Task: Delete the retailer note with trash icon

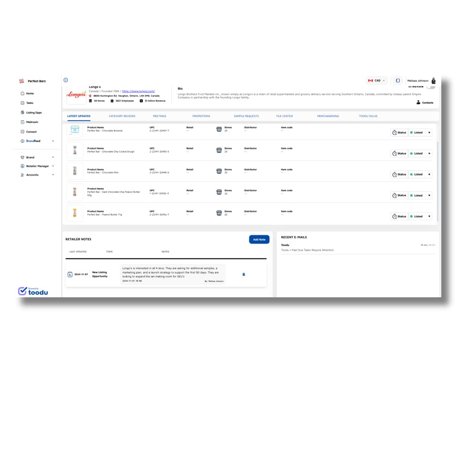Action: (x=243, y=274)
